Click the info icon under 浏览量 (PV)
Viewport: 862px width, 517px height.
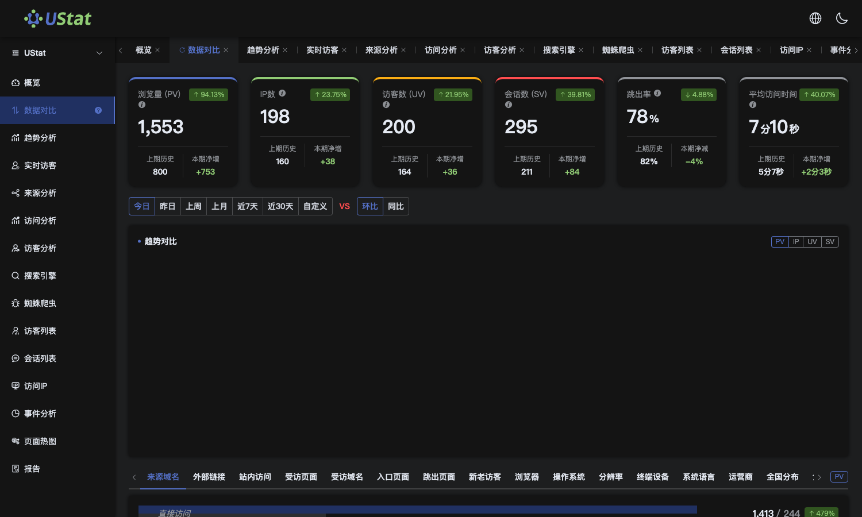pyautogui.click(x=142, y=105)
